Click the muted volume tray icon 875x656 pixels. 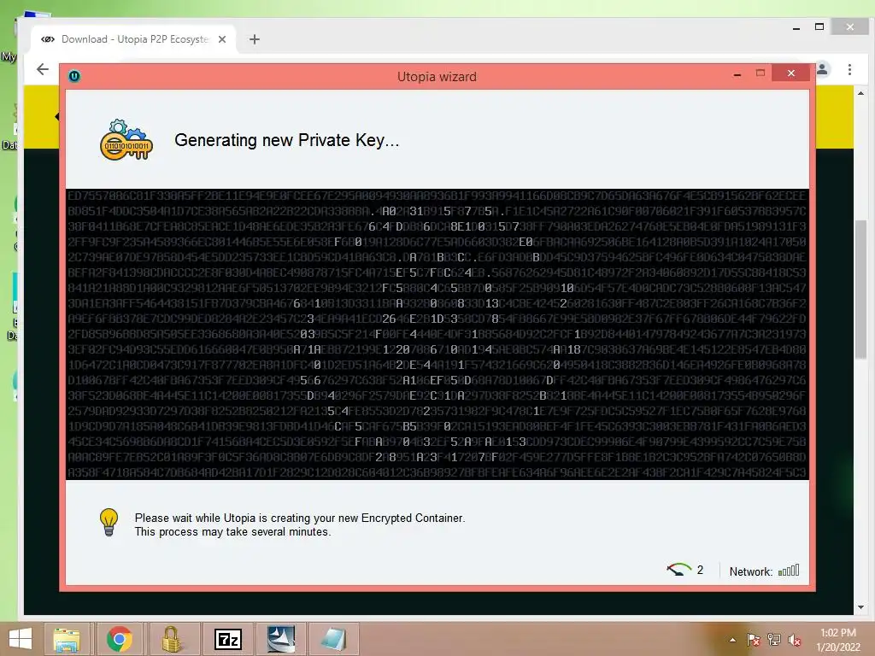[x=794, y=640]
